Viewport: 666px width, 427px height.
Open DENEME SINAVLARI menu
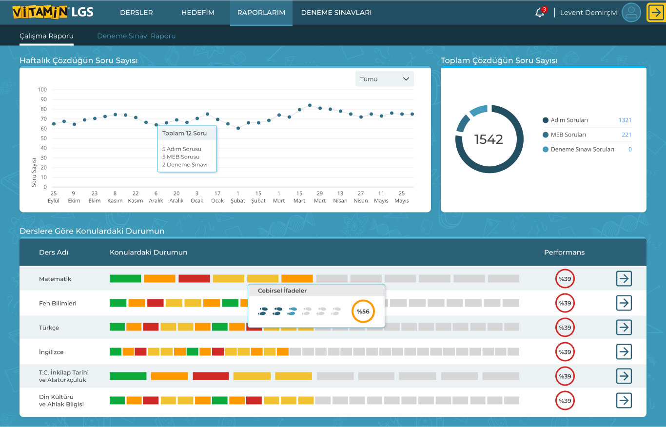click(336, 13)
